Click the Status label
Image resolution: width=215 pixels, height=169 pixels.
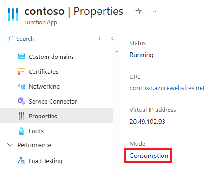(137, 43)
